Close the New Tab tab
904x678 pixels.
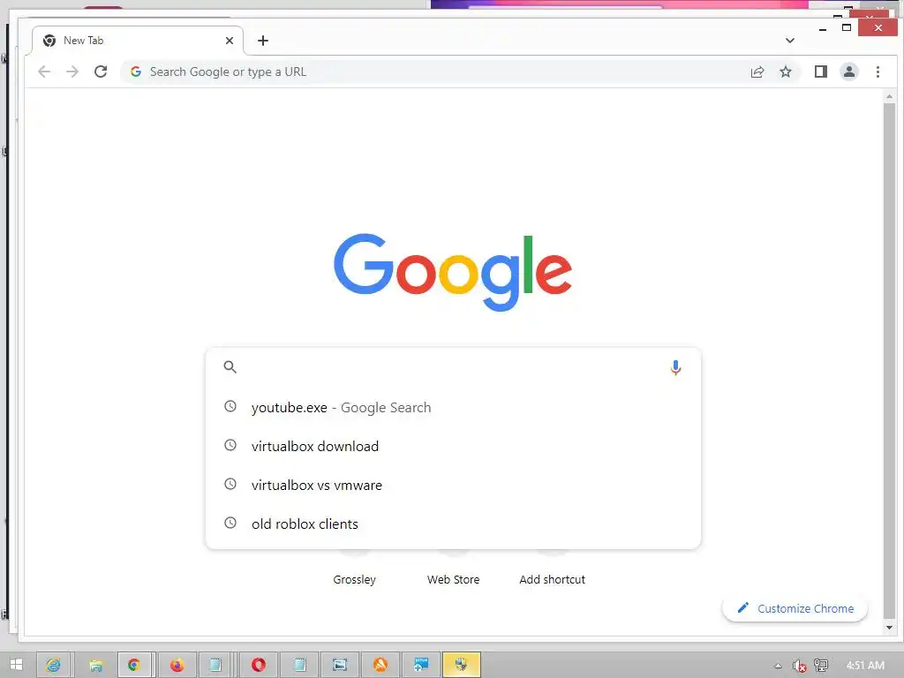(230, 41)
